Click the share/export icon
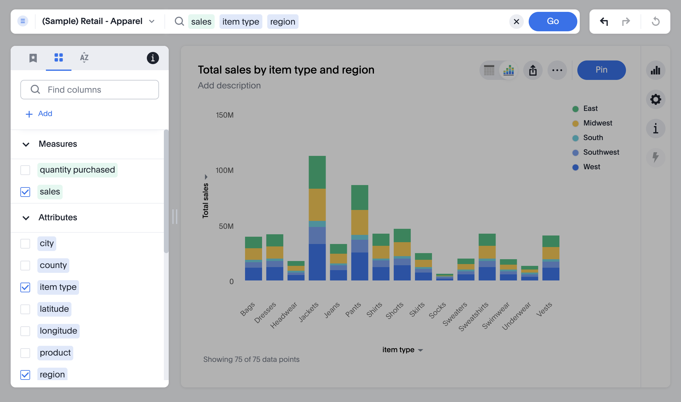The width and height of the screenshot is (681, 402). coord(533,69)
